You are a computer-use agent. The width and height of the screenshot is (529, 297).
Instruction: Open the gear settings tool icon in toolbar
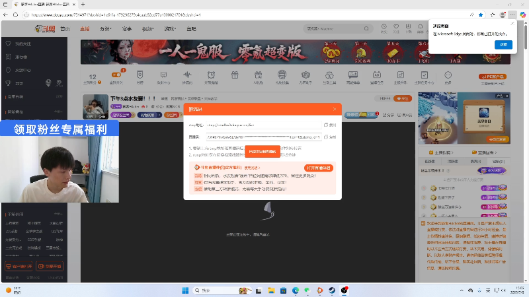click(x=305, y=75)
